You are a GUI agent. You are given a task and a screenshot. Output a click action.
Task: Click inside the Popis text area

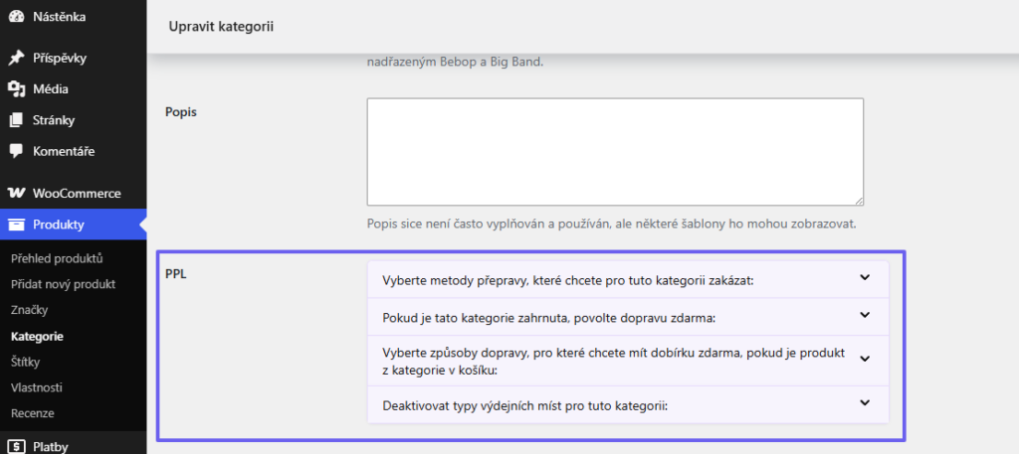point(615,152)
